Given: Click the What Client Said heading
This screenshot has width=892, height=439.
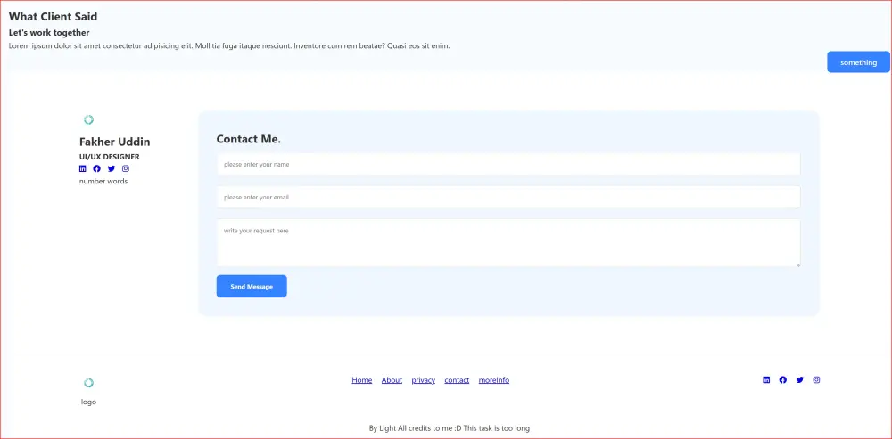Looking at the screenshot, I should pyautogui.click(x=53, y=17).
